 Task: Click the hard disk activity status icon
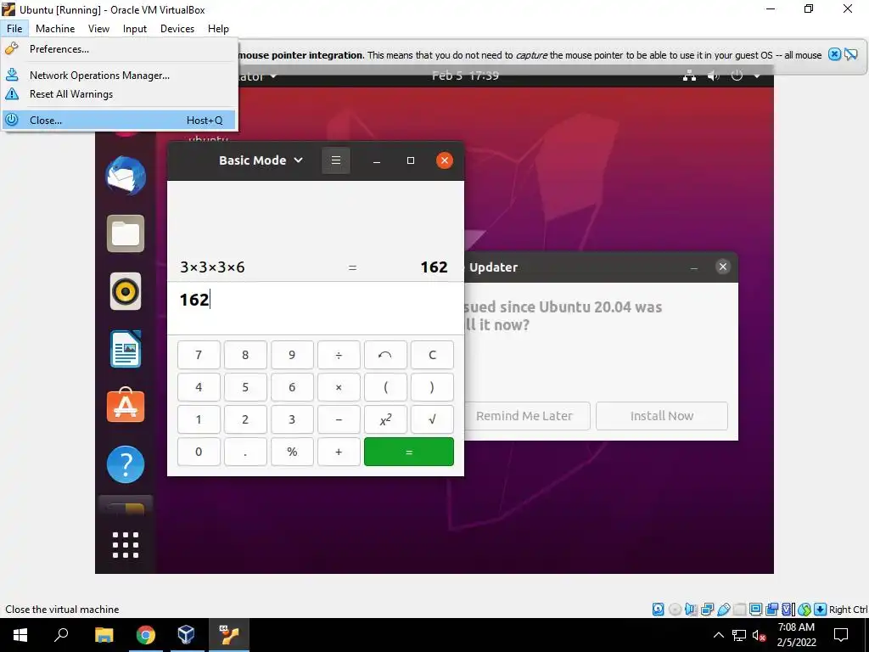pos(659,610)
